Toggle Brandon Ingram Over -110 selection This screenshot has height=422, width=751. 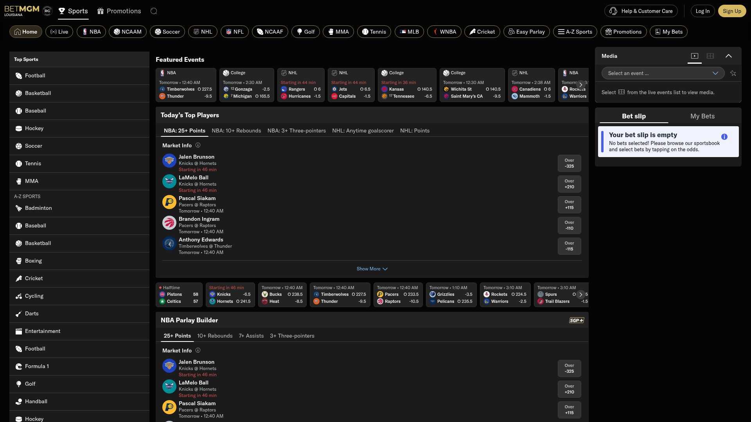(570, 225)
